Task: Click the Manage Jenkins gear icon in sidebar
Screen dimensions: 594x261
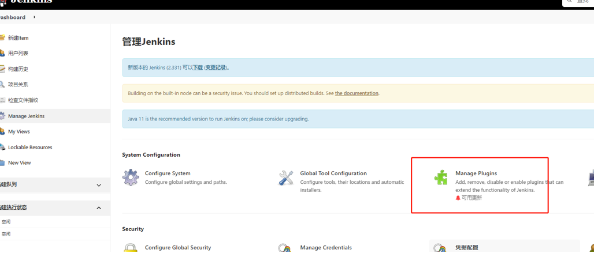Action: coord(2,116)
